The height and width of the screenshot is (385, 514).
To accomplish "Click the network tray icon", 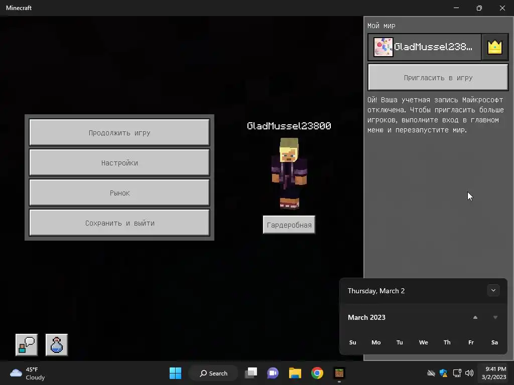I will (457, 373).
